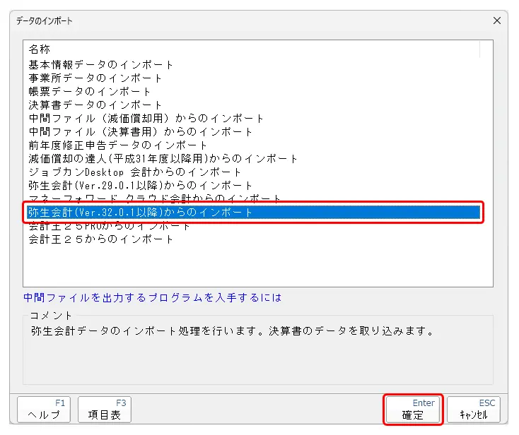519x435 pixels.
Task: Click the キャンセル ESC button
Action: [474, 410]
